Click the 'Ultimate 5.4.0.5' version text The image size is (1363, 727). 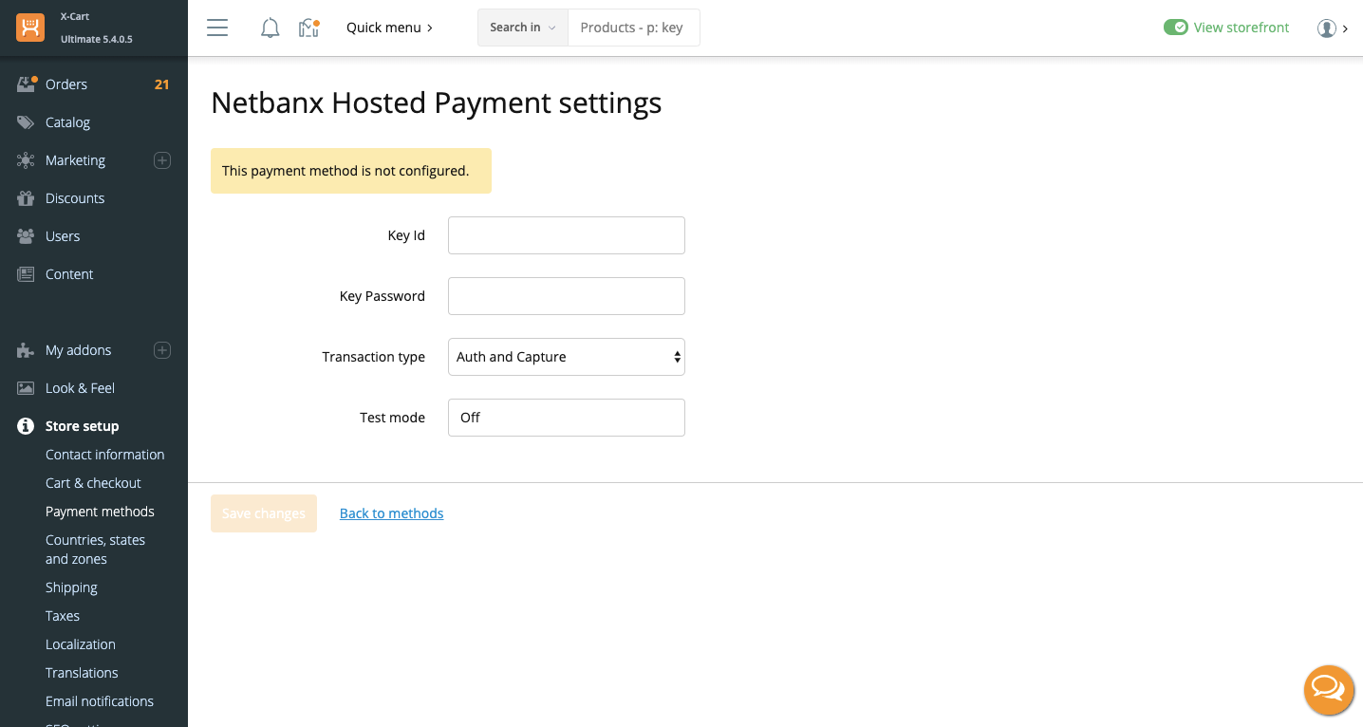point(97,40)
